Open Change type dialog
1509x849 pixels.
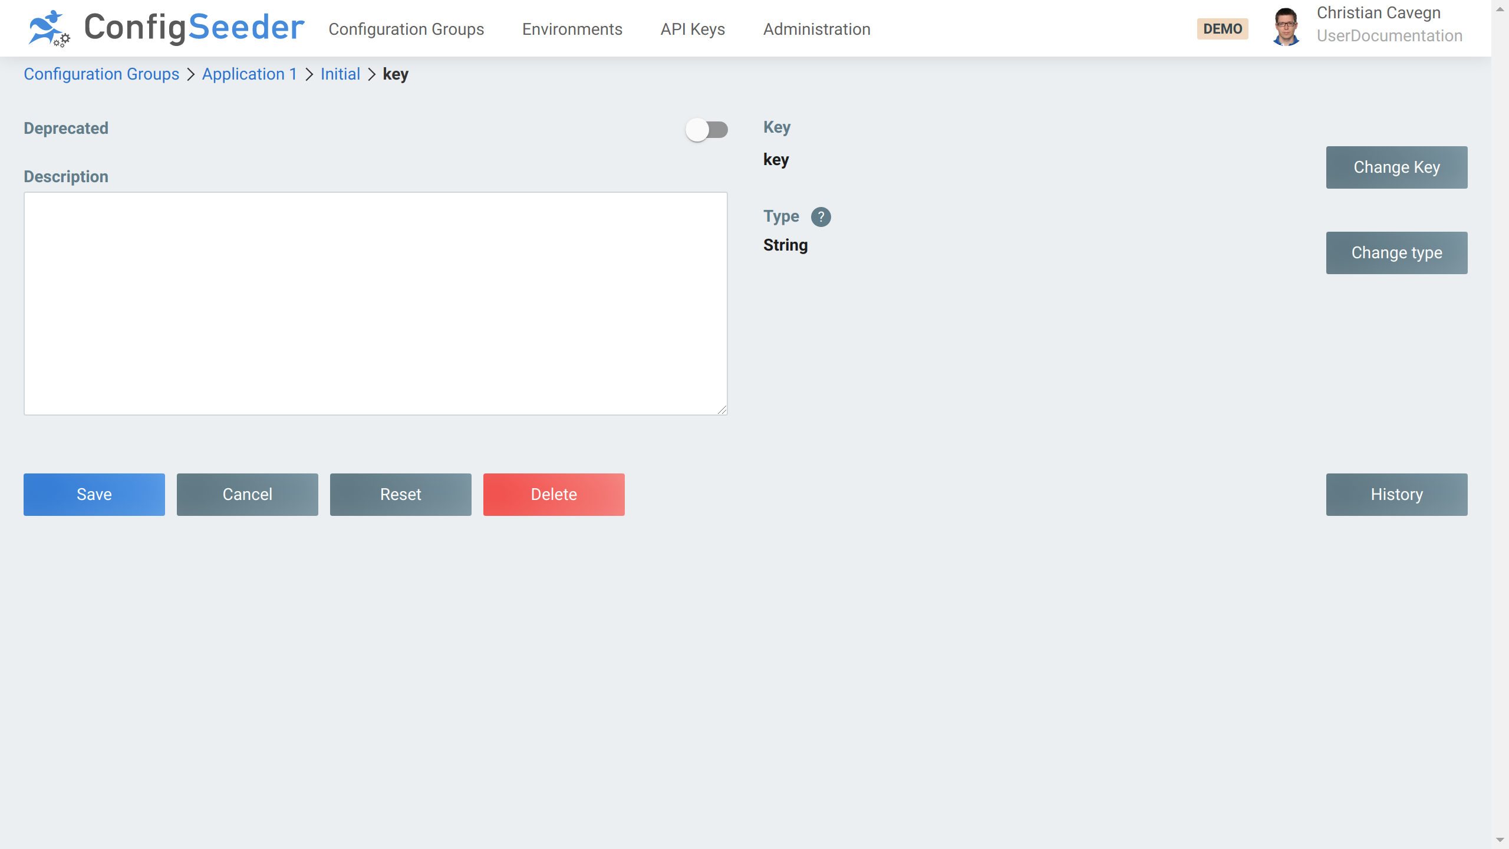point(1396,252)
